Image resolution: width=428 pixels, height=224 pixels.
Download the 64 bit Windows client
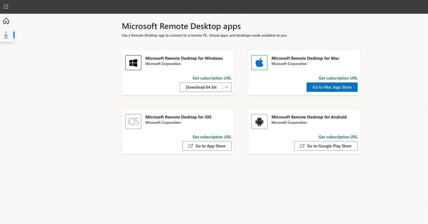[201, 87]
